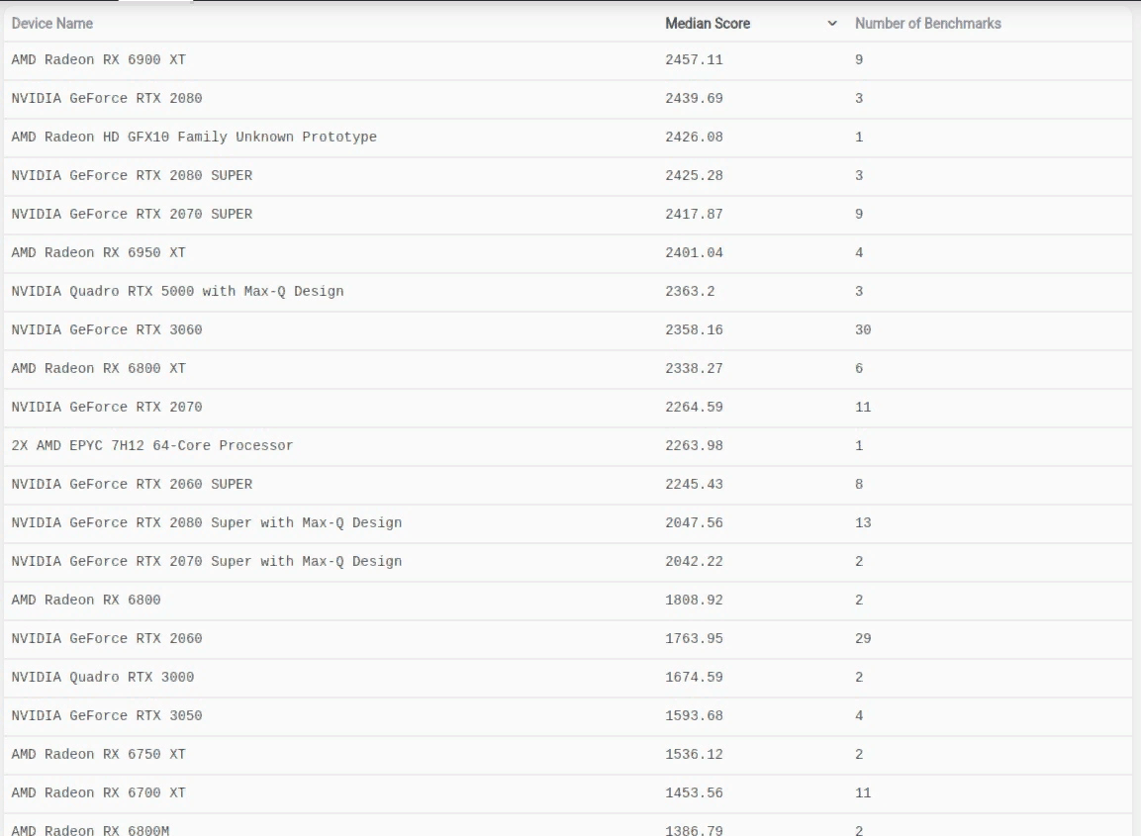
Task: Select AMD Radeon RX 6800 device name
Action: point(86,600)
